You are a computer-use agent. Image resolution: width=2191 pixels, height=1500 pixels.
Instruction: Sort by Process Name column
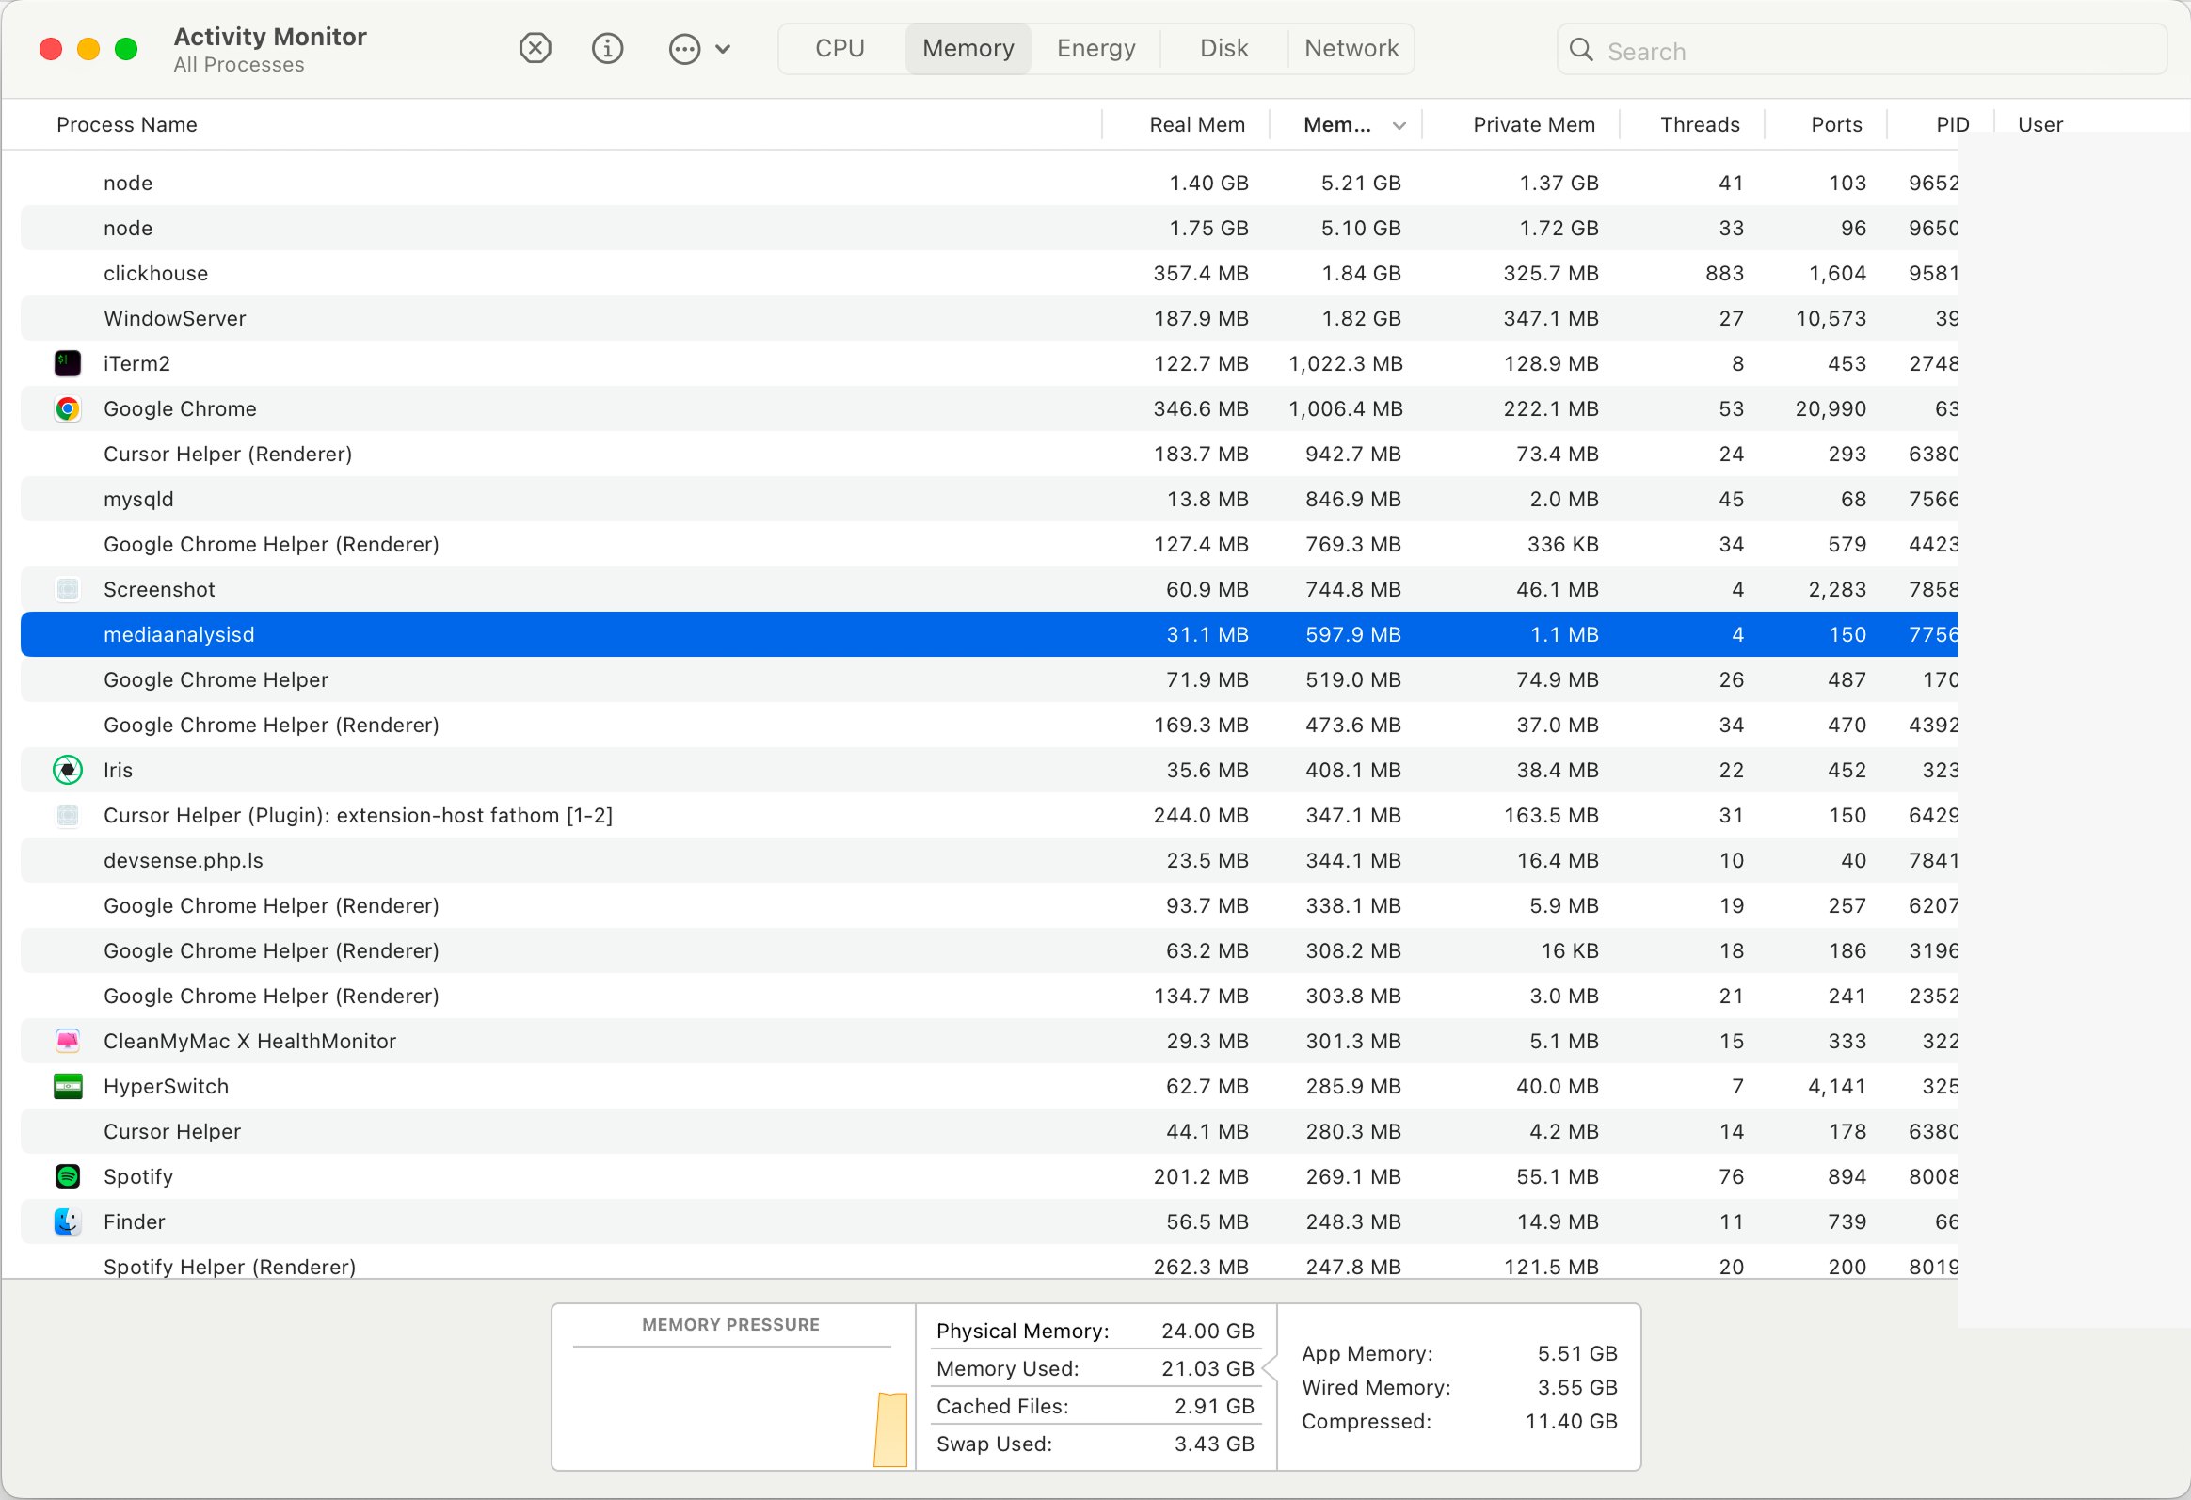coord(127,124)
